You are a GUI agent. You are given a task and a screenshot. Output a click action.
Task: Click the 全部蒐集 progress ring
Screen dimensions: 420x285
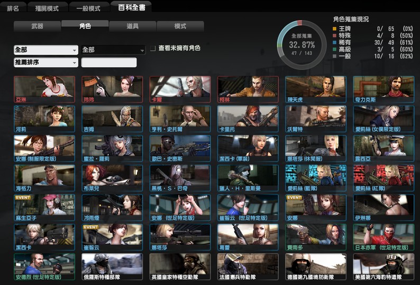pos(302,45)
